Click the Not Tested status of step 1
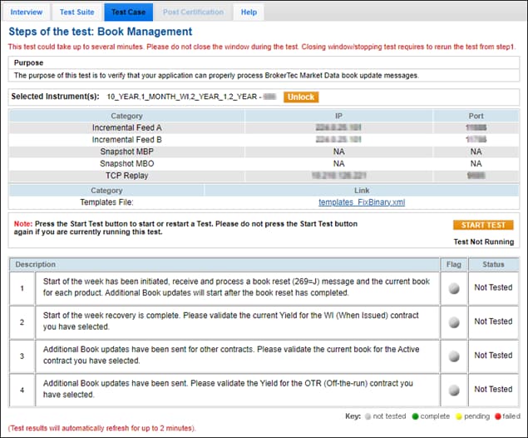 point(493,288)
